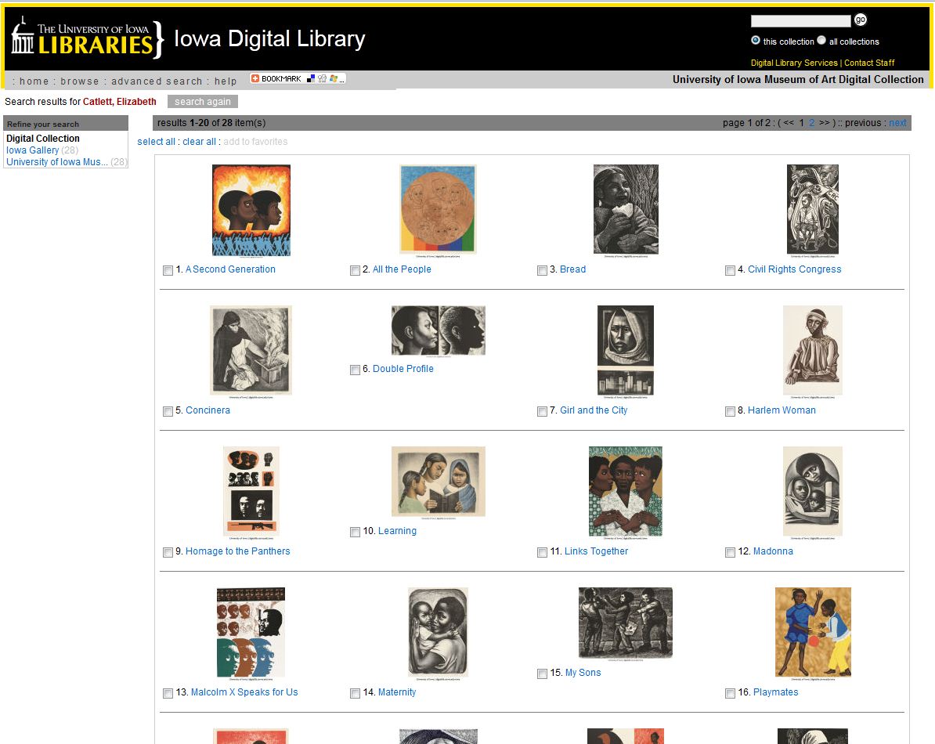
Task: Go to the next results page
Action: [x=897, y=123]
